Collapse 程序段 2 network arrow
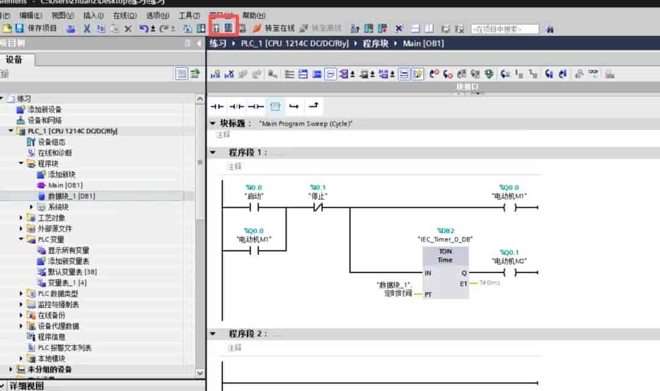The width and height of the screenshot is (660, 391). pyautogui.click(x=213, y=334)
